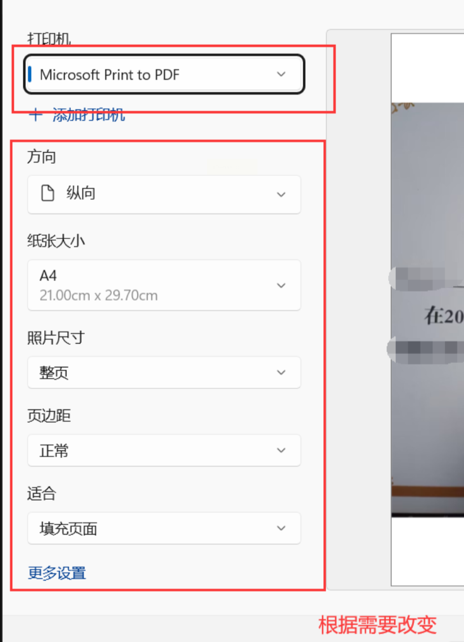
Task: Click the 打印机 section label
Action: pos(49,39)
